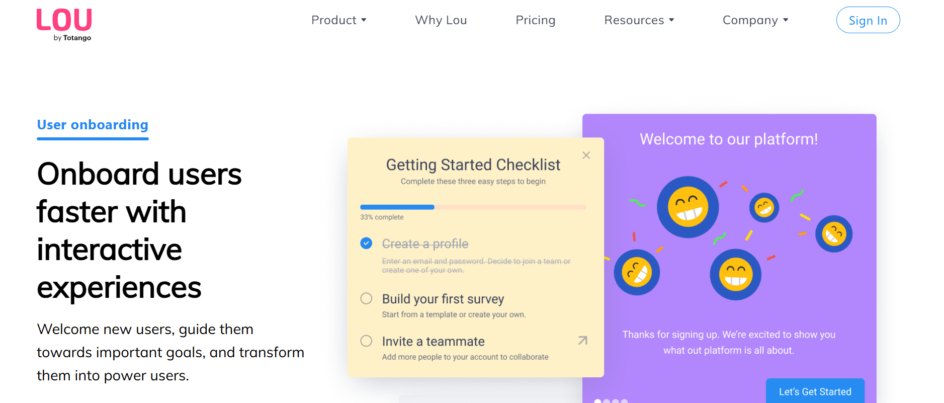
Task: Check the Build your first survey circle
Action: [x=366, y=298]
